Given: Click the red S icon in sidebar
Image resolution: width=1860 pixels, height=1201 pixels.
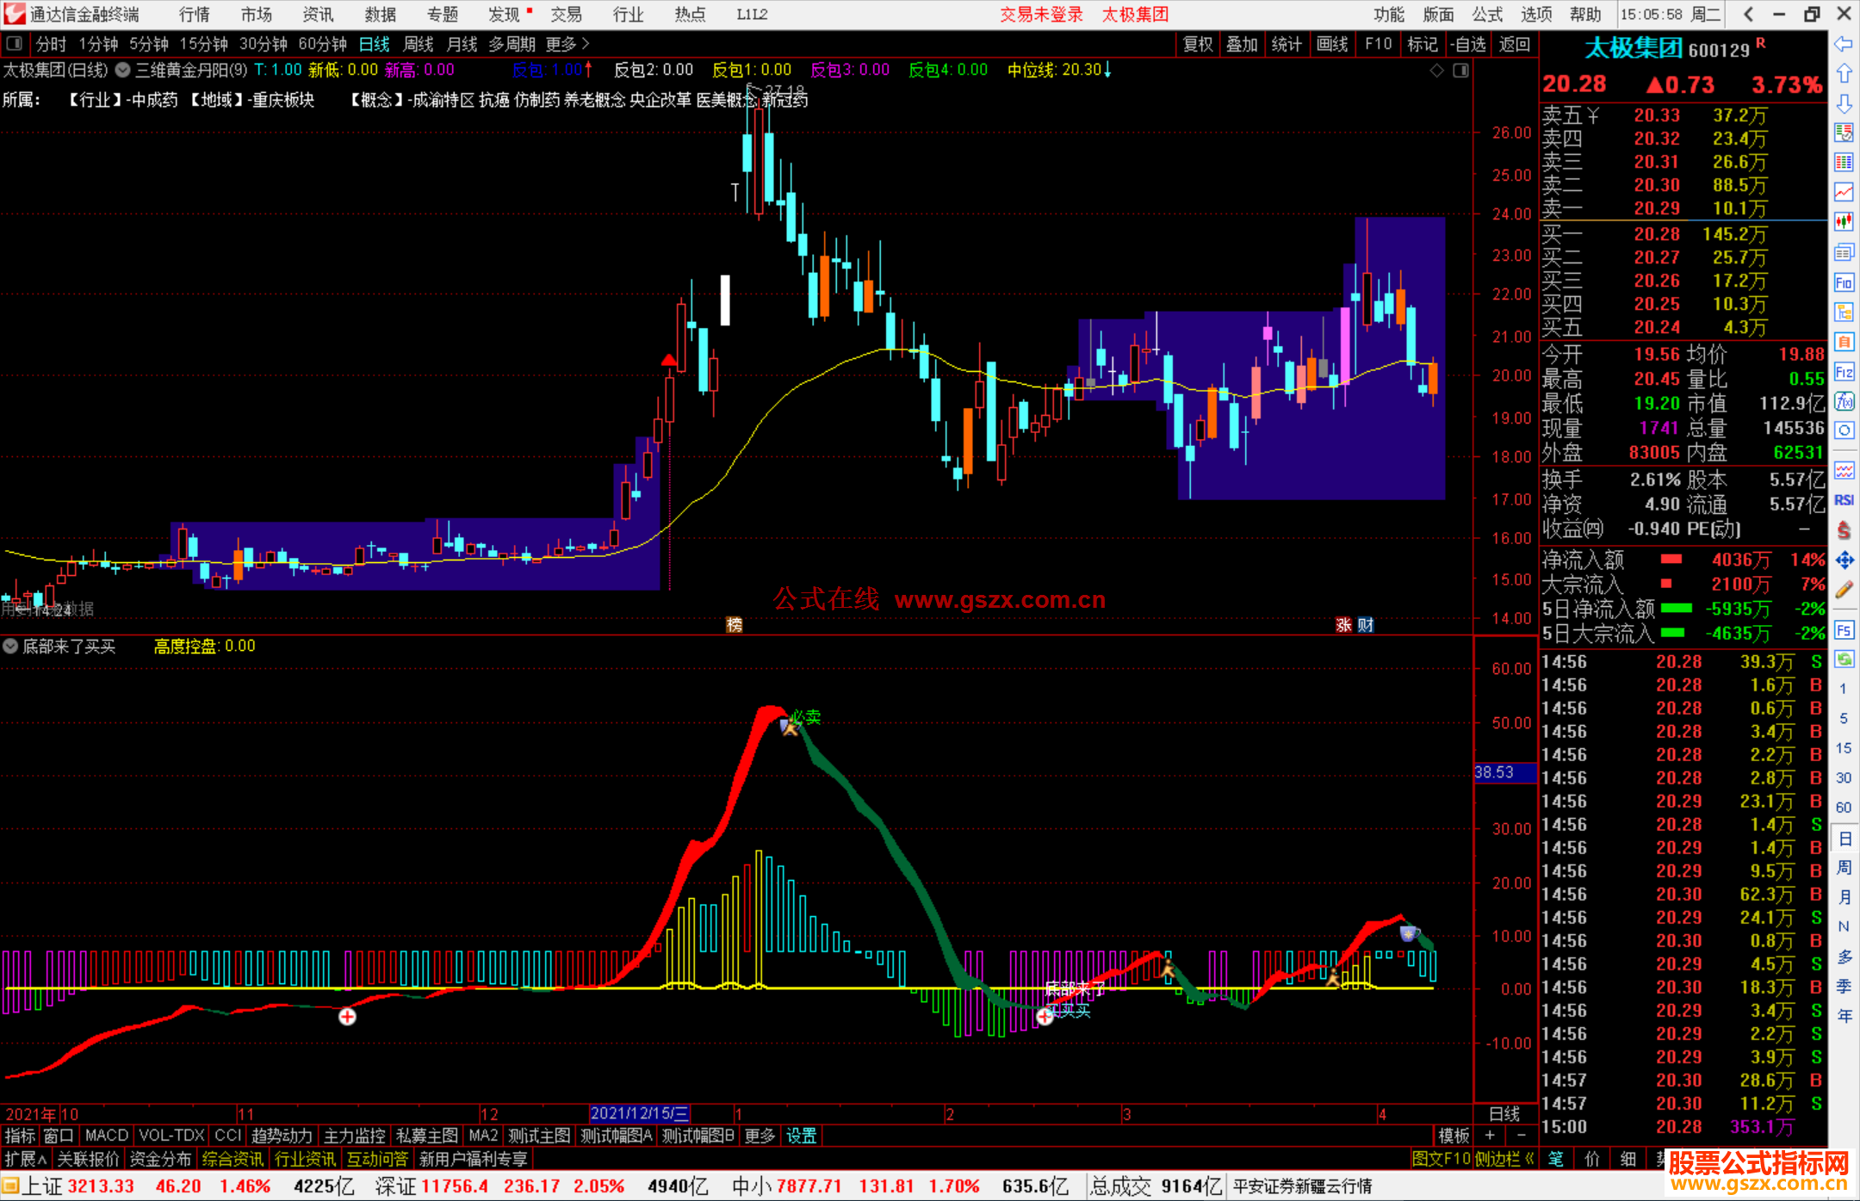Looking at the screenshot, I should click(x=1844, y=530).
